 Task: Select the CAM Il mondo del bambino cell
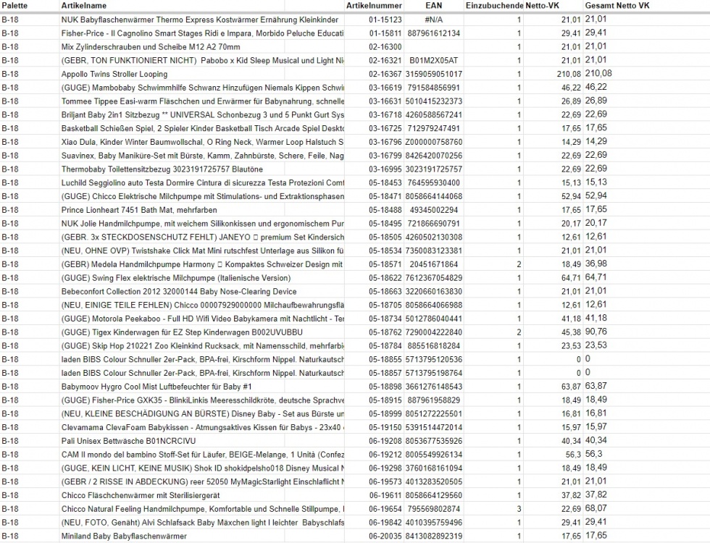pyautogui.click(x=202, y=454)
